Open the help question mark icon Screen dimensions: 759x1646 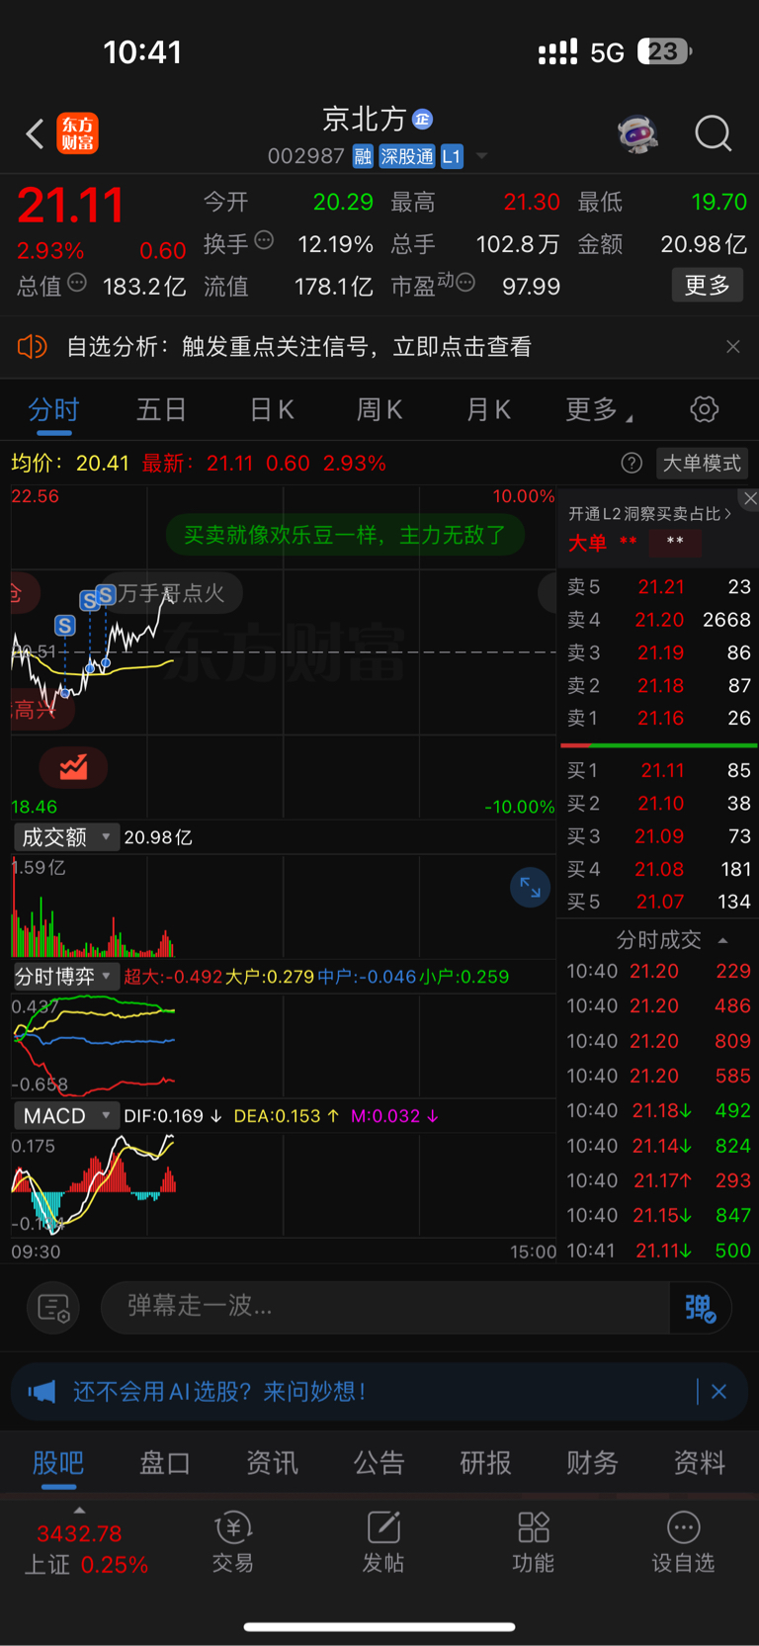point(632,463)
